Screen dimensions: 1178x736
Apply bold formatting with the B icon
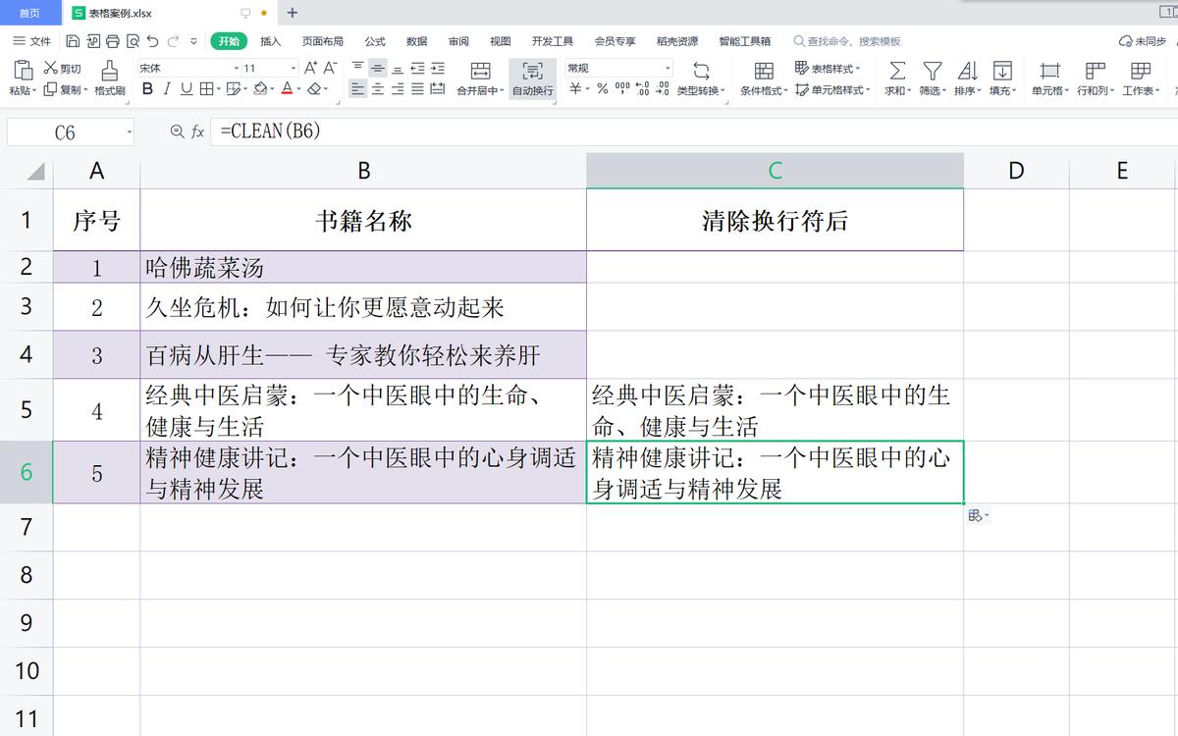[148, 88]
